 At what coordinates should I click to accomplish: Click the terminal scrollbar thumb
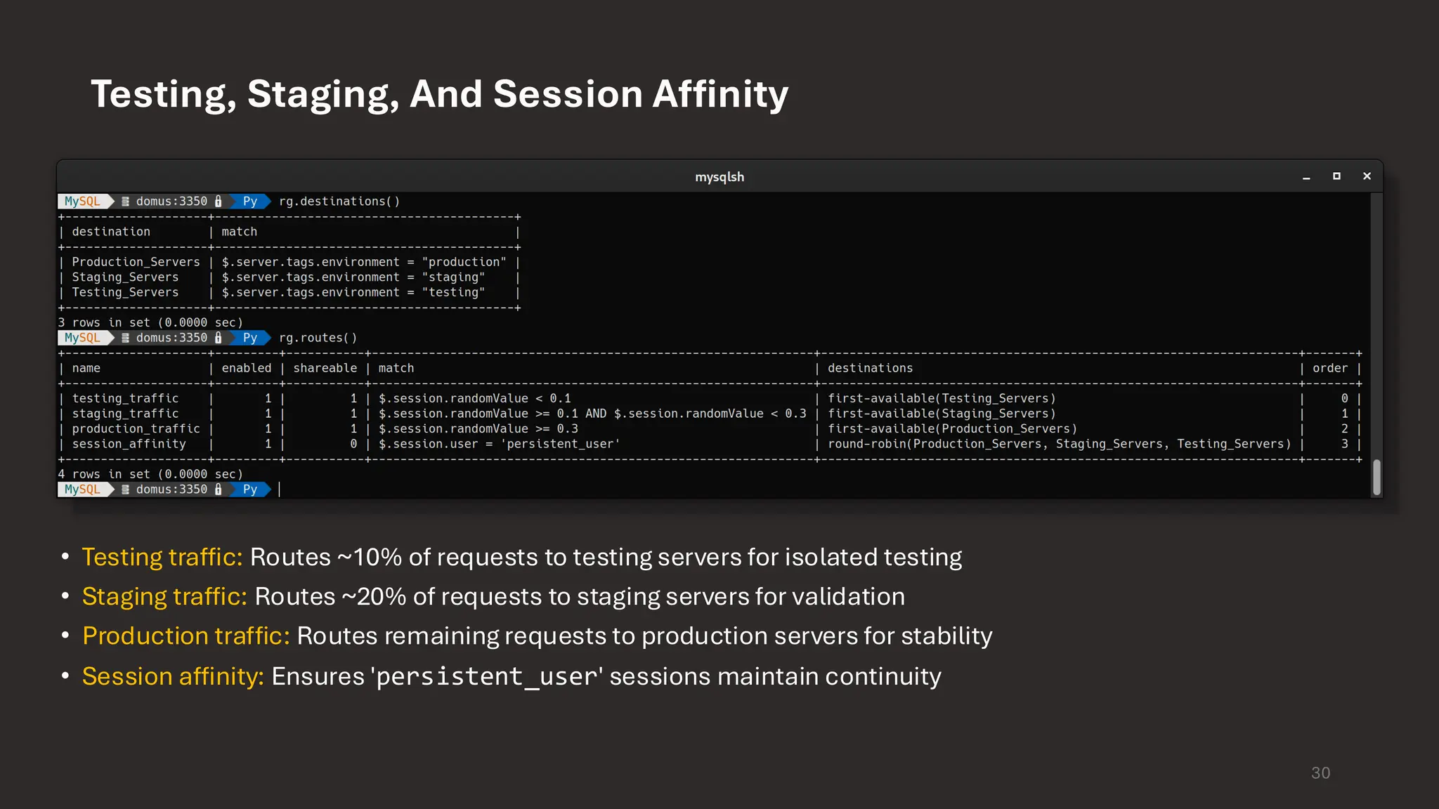(x=1376, y=478)
